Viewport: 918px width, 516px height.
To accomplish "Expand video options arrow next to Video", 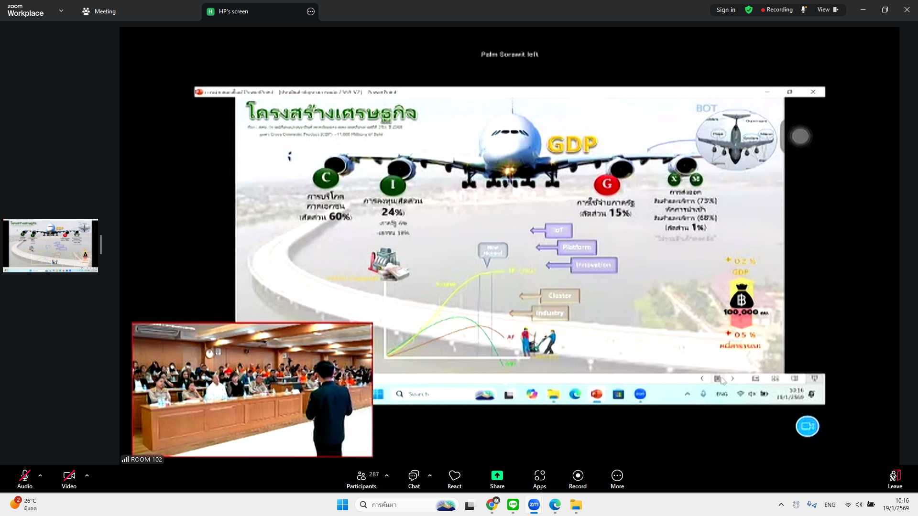I will 87,475.
